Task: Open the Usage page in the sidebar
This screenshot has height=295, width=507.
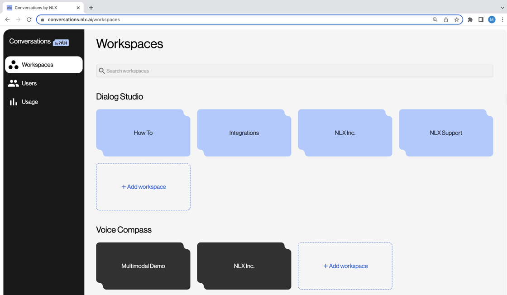Action: pyautogui.click(x=43, y=102)
